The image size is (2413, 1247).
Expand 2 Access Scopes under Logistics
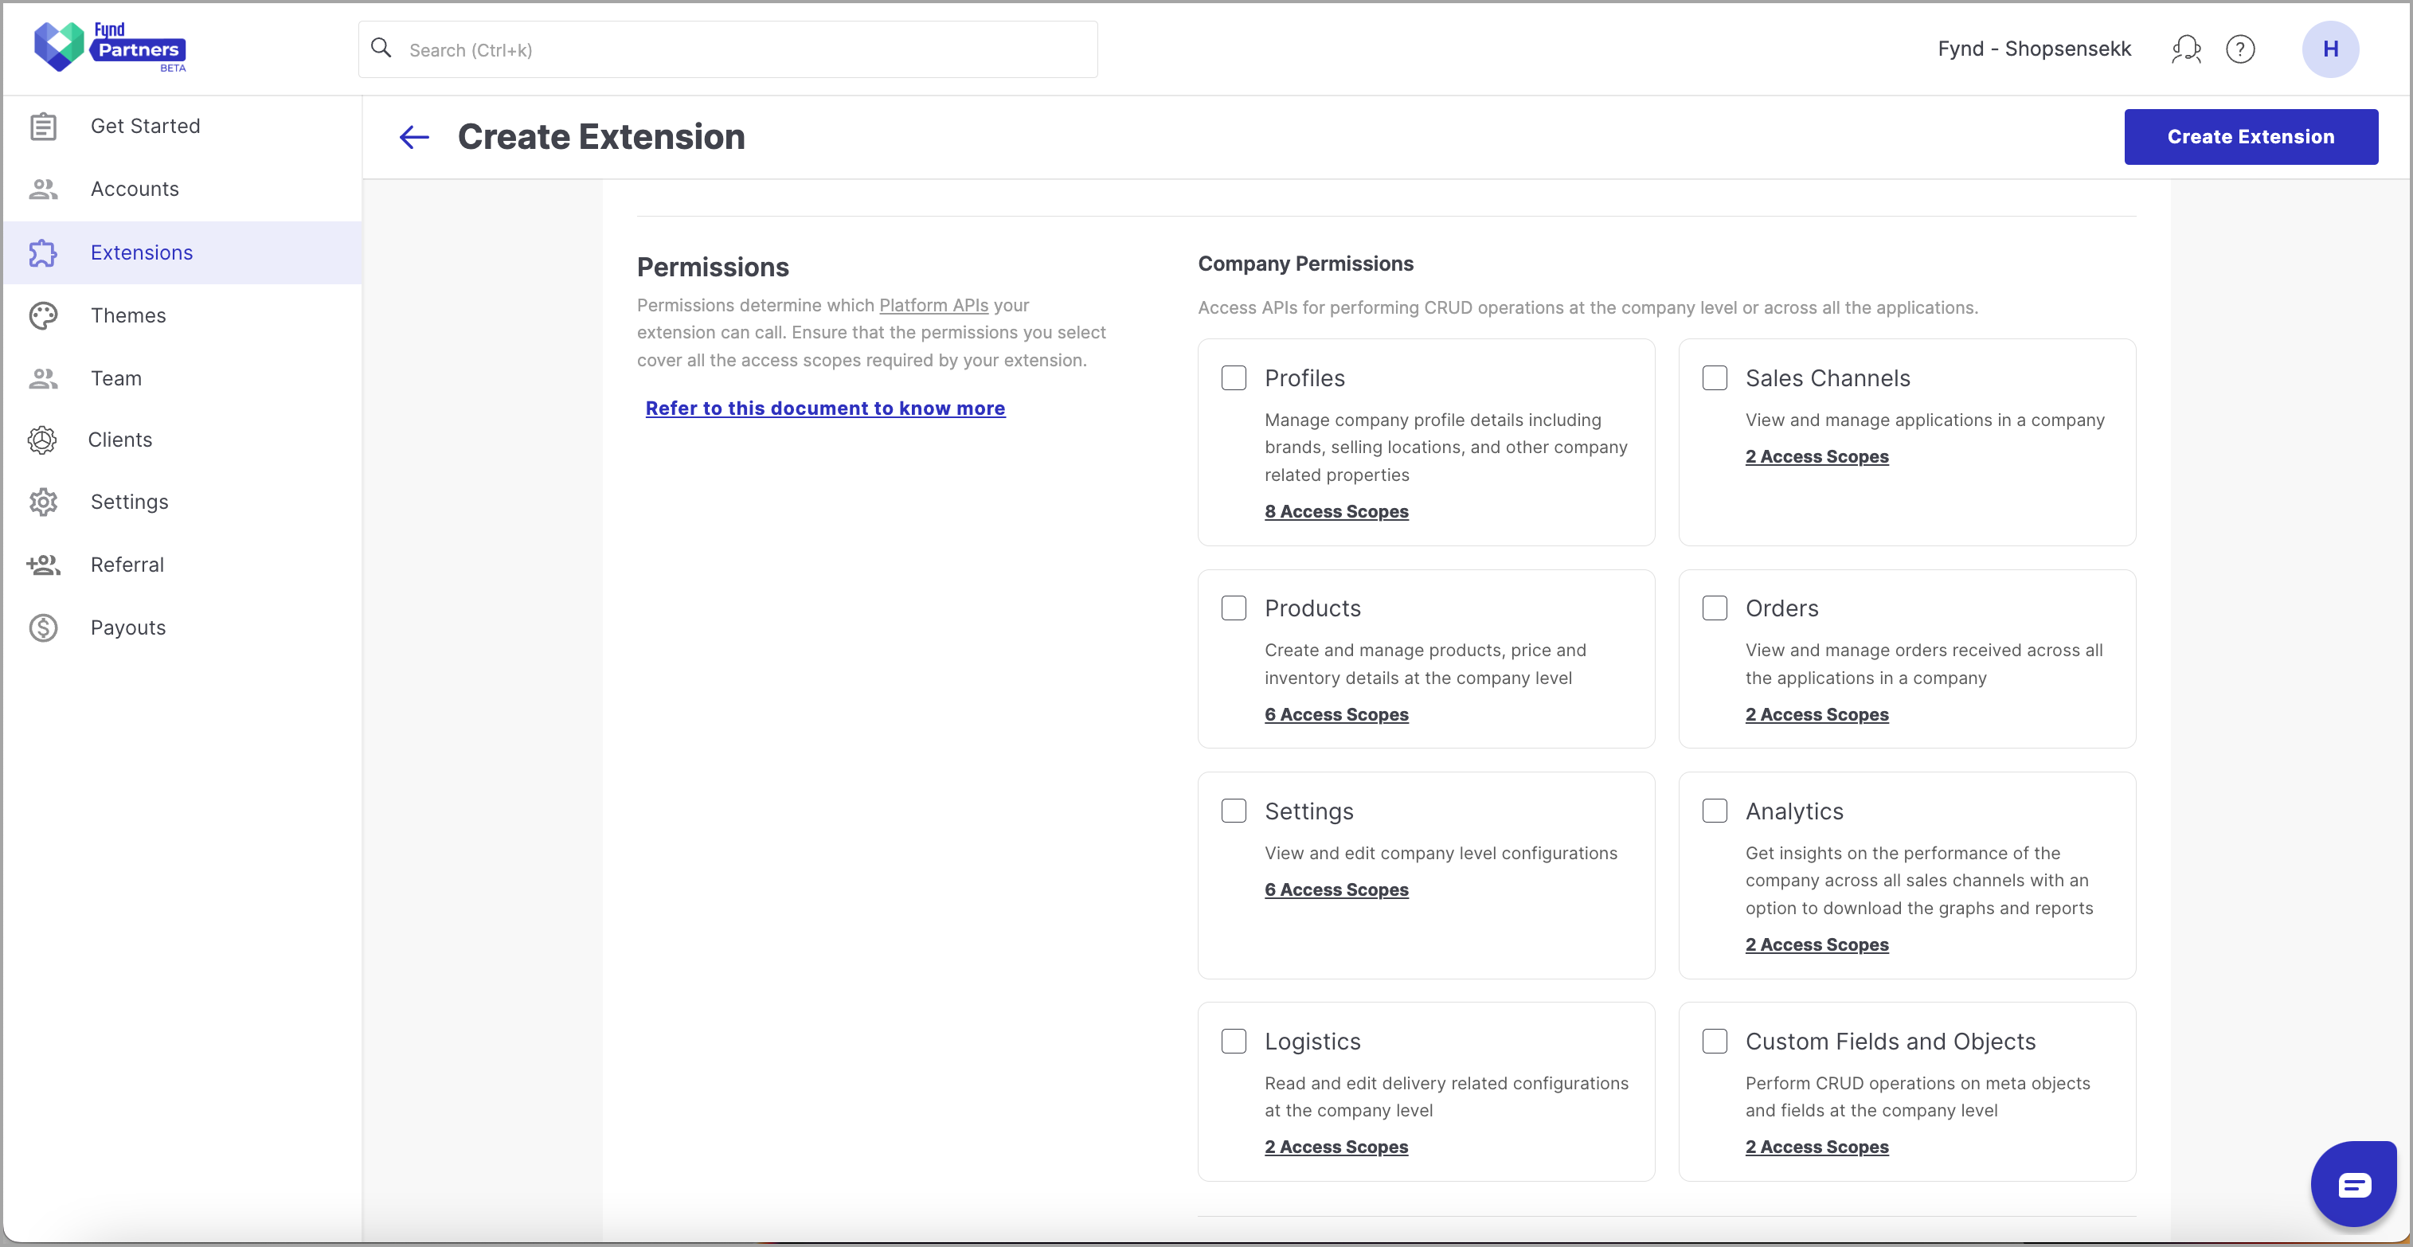coord(1336,1147)
